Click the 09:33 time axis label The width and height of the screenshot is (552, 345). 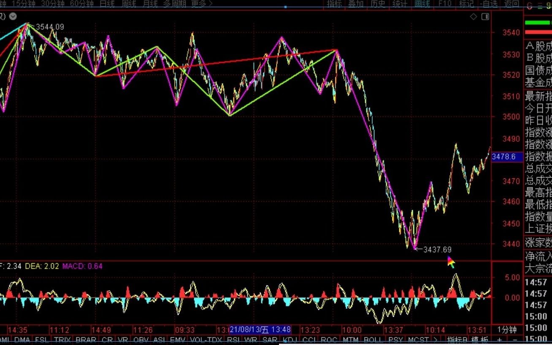coord(185,330)
